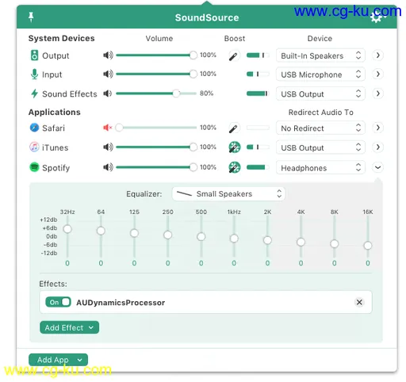Toggle Output boost magic wand
Image resolution: width=406 pixels, height=382 pixels.
tap(234, 55)
